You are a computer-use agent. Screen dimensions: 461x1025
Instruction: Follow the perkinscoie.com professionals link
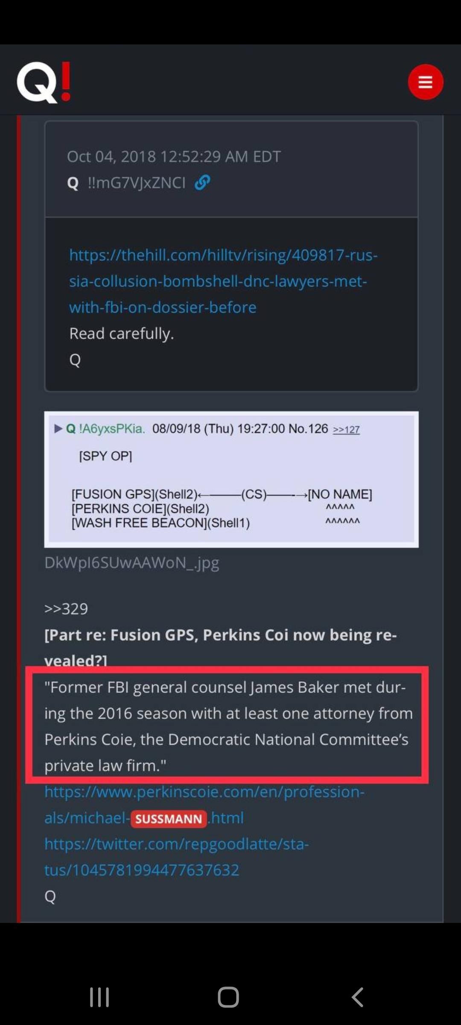204,805
